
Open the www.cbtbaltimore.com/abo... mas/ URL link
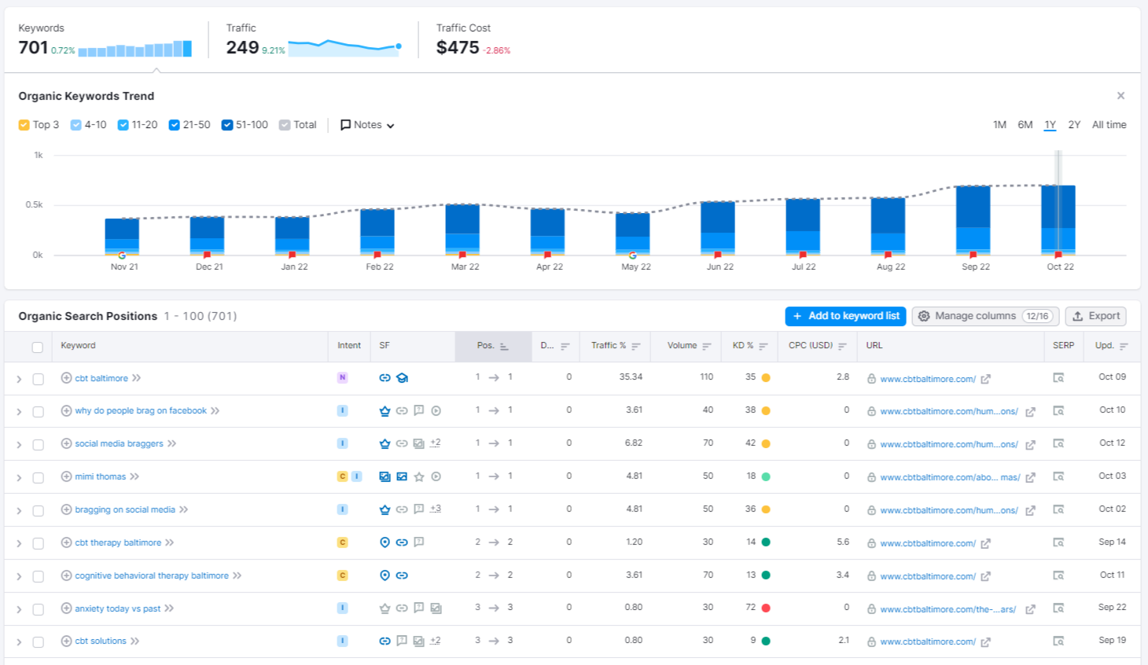coord(950,477)
